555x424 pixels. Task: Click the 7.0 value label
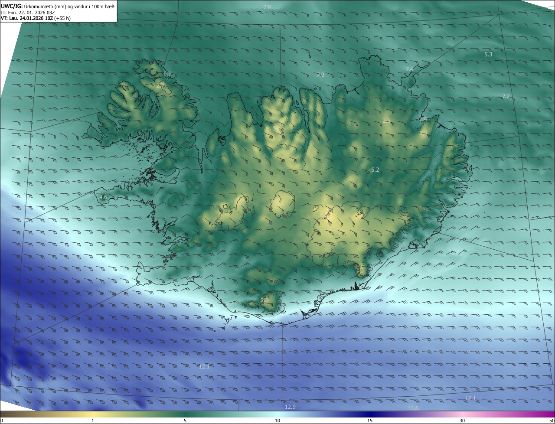click(x=320, y=75)
